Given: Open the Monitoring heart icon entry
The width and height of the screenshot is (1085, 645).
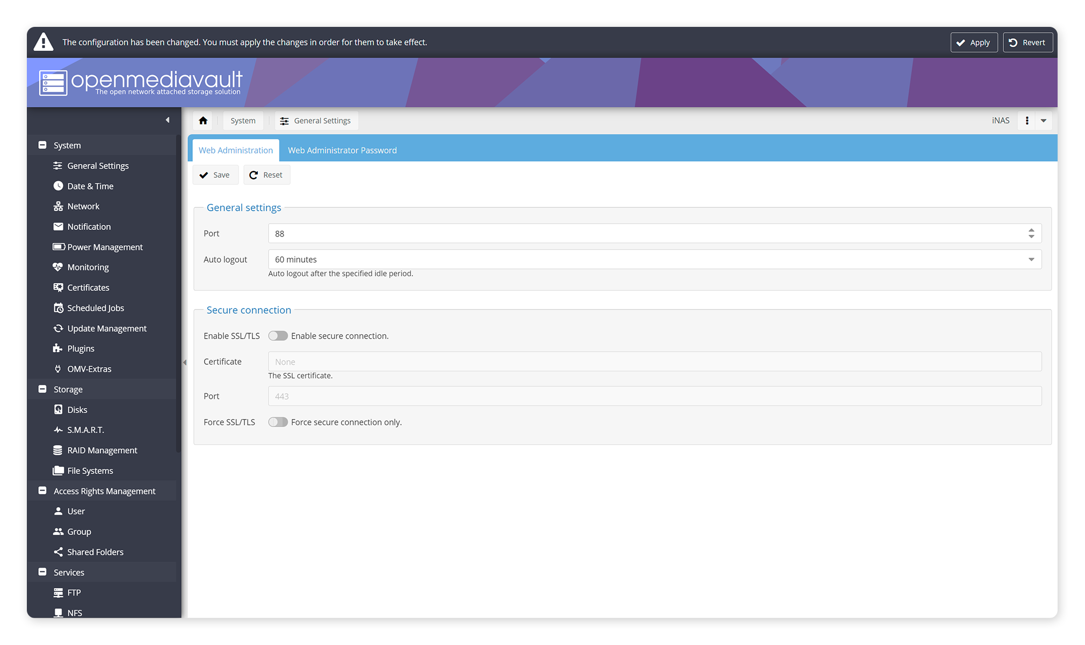Looking at the screenshot, I should click(x=58, y=267).
